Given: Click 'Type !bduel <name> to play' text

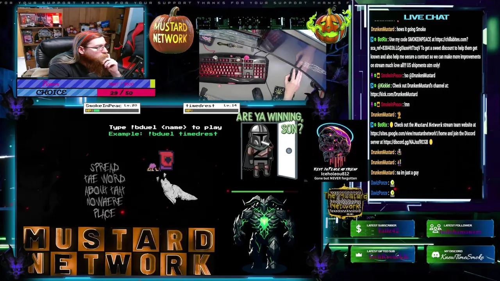Looking at the screenshot, I should click(x=165, y=127).
